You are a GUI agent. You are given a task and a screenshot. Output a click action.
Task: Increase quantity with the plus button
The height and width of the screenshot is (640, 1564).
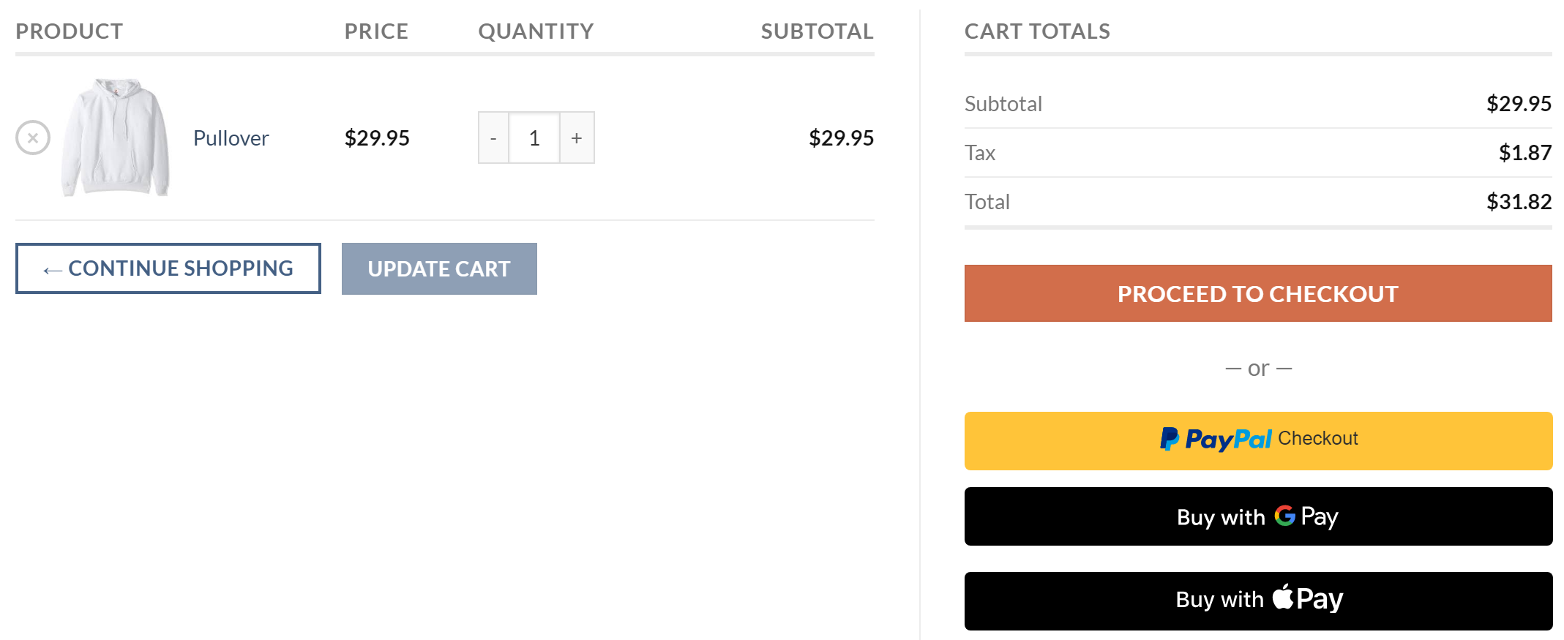pos(577,138)
